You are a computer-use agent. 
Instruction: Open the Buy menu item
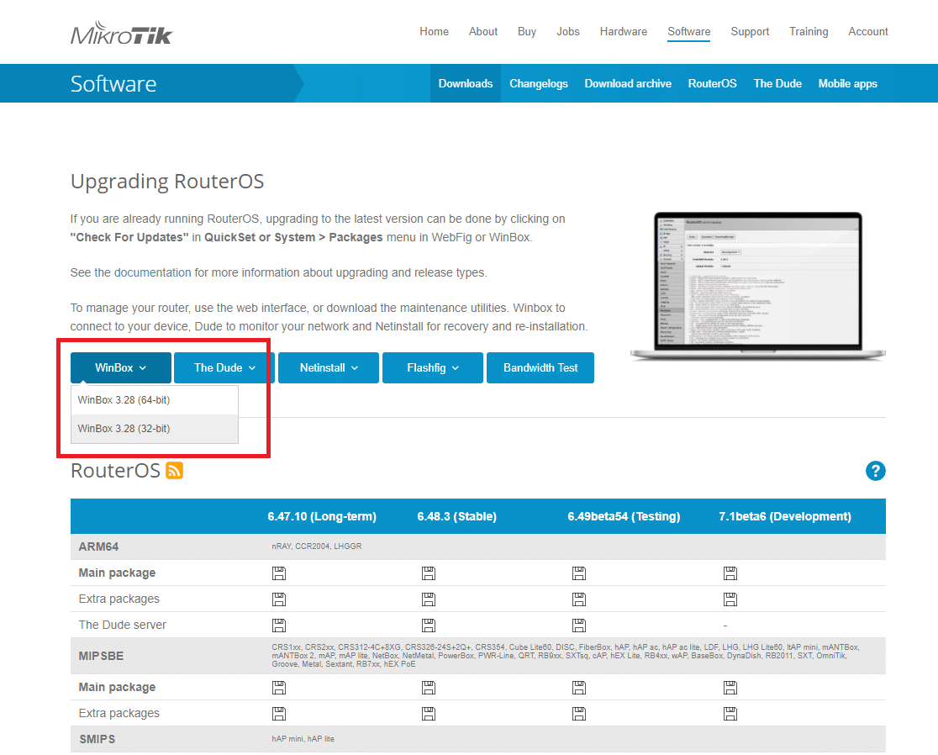pos(527,32)
